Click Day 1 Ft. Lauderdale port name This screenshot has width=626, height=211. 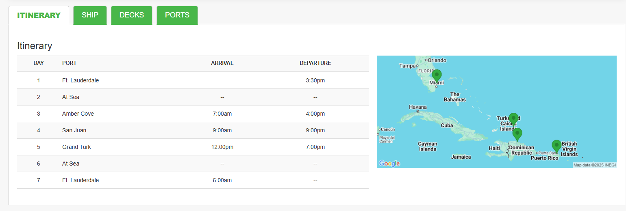coord(80,80)
